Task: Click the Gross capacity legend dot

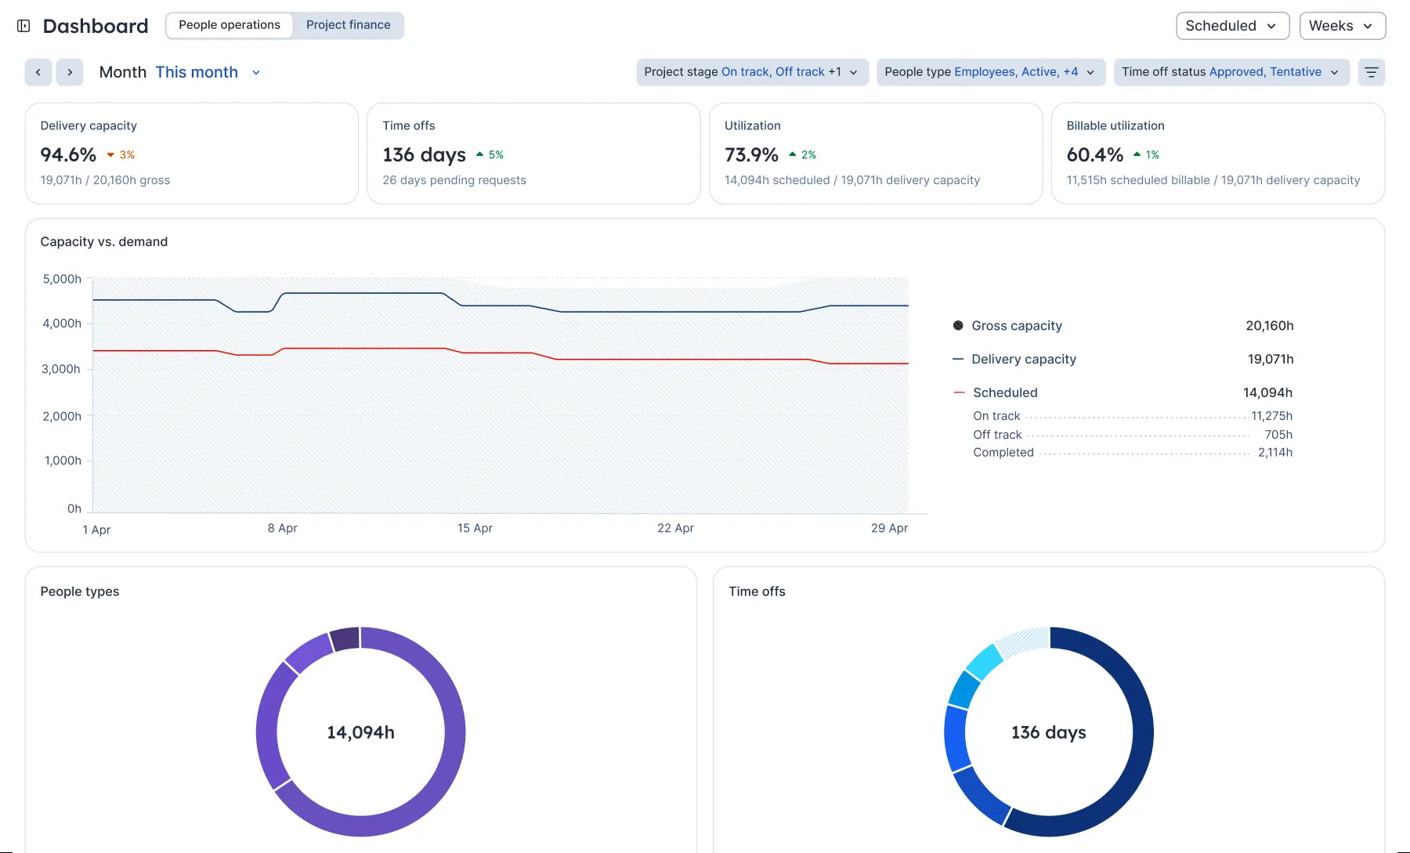Action: point(958,325)
